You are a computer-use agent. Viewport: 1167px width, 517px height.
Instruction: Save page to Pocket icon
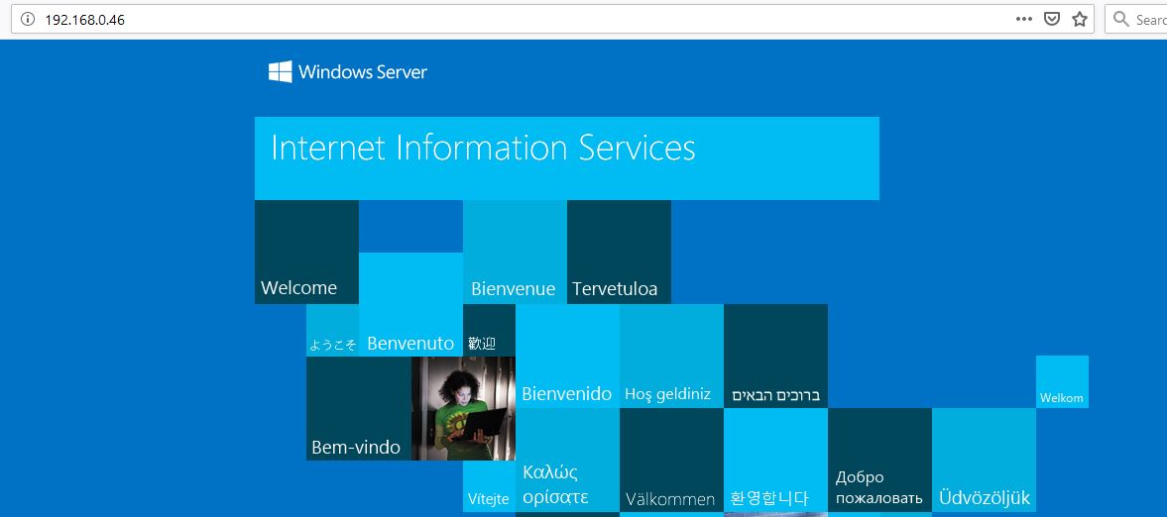point(1052,20)
